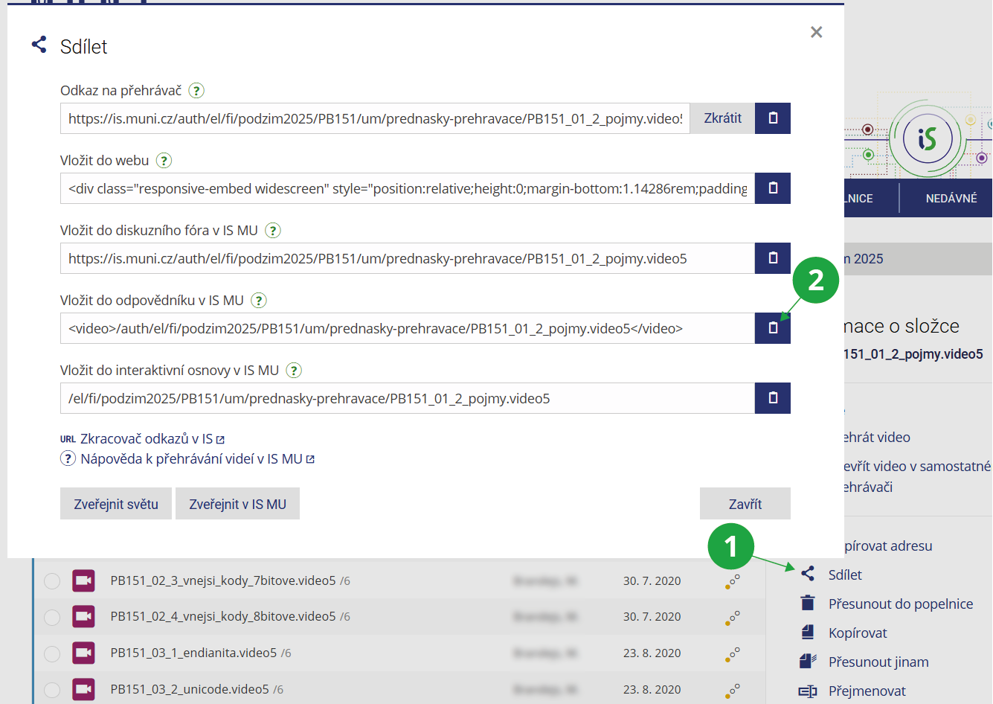Open help for 'Vložit do webu'

tap(164, 161)
